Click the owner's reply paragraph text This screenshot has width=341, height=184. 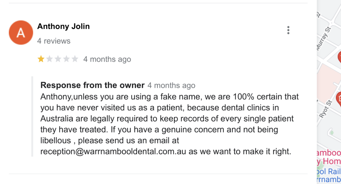click(x=168, y=119)
